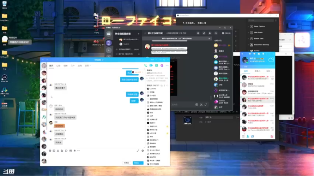Screen dimensions: 314x176
Task: Expand the Streamlabs Desktop category in Stream Deck
Action: click(x=248, y=45)
